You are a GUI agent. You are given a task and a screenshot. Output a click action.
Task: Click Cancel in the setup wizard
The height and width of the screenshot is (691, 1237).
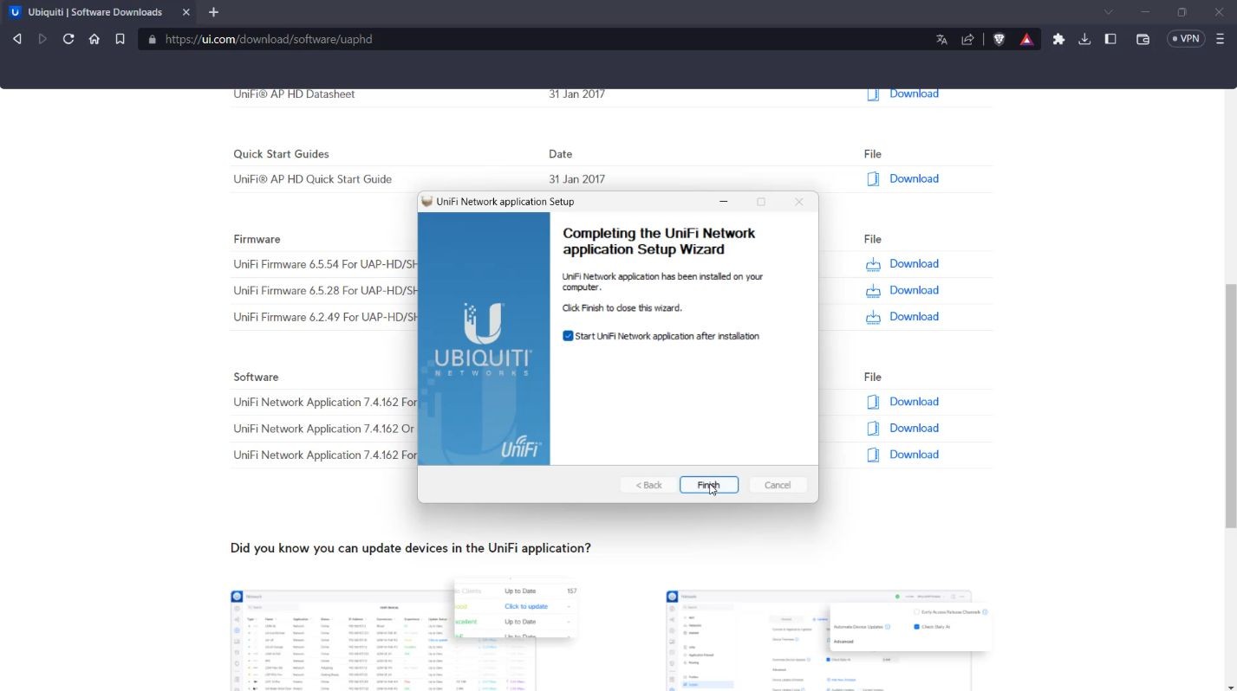(778, 485)
